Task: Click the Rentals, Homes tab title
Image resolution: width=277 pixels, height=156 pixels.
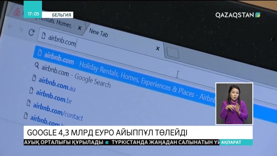Action: click(x=54, y=23)
